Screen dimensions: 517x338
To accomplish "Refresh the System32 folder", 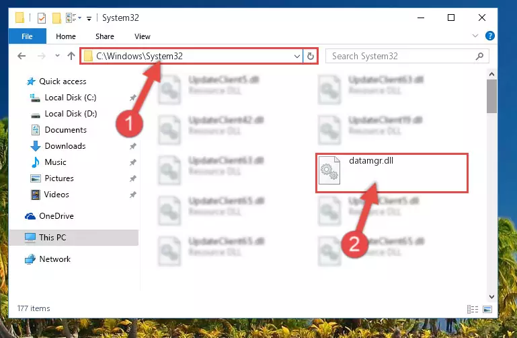I will point(310,56).
